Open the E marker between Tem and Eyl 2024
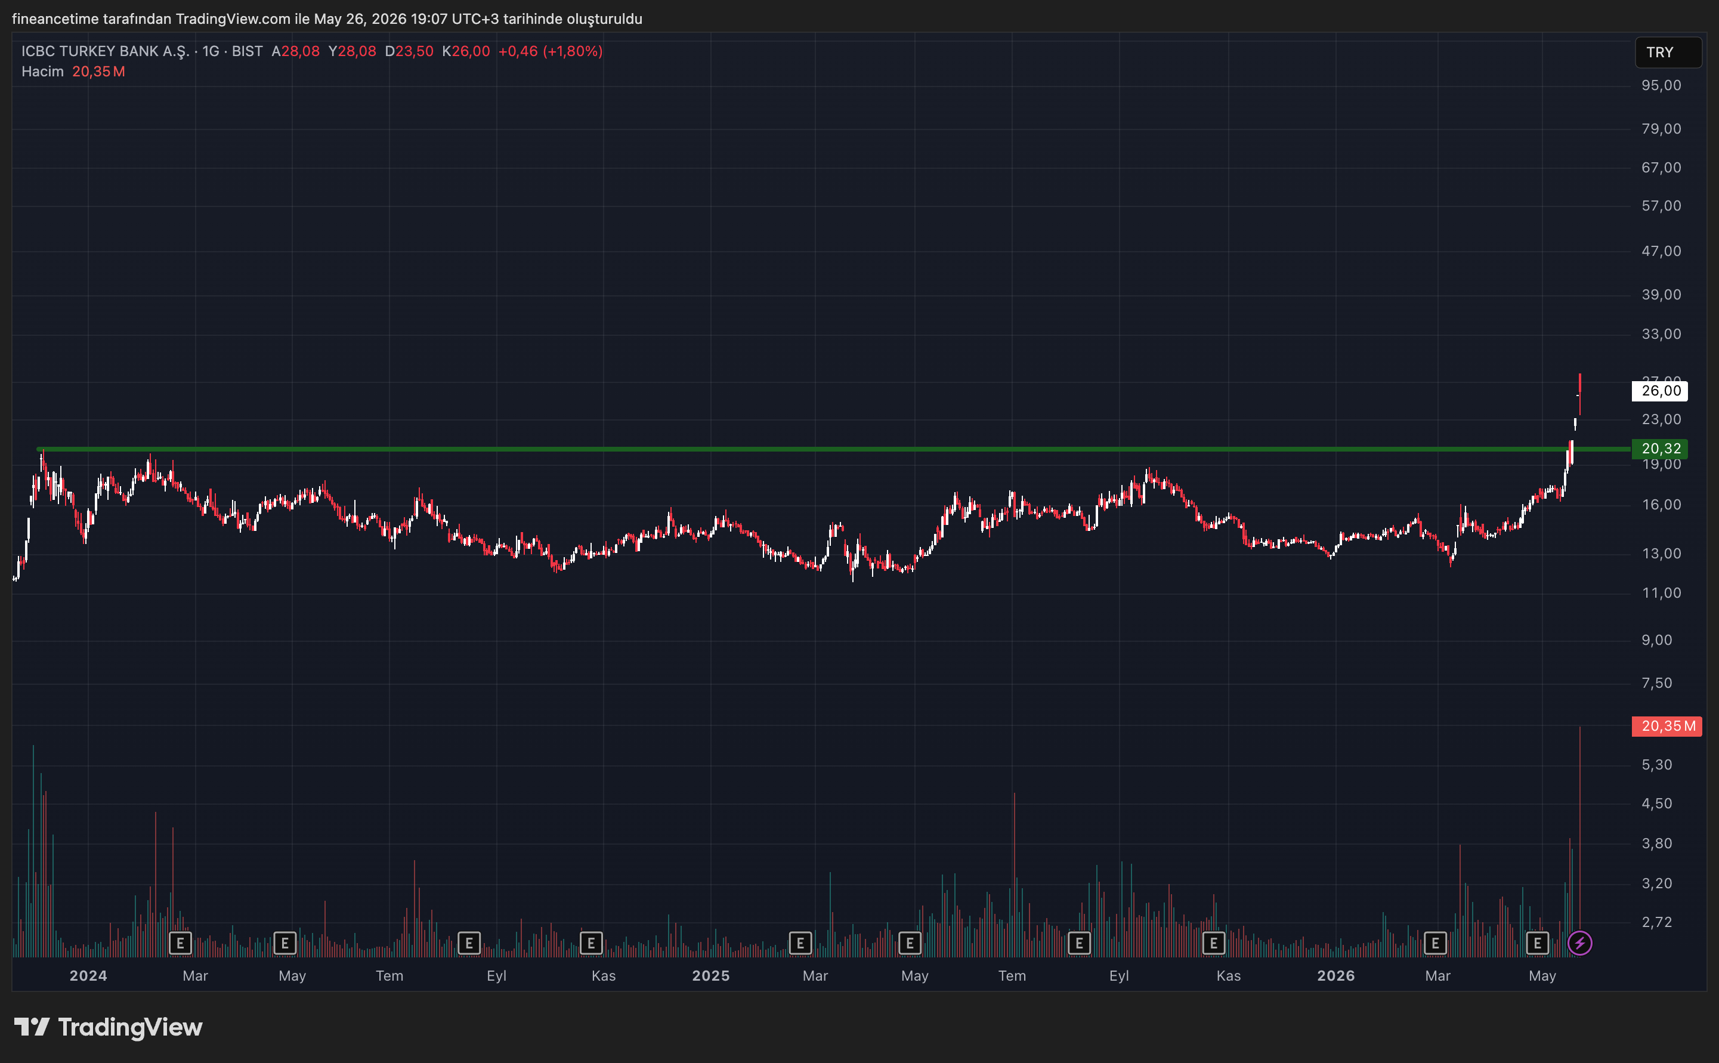This screenshot has height=1063, width=1719. tap(469, 943)
